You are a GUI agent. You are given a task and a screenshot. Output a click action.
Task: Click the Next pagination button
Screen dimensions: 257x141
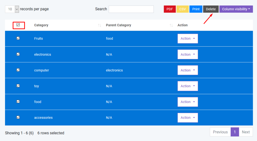(246, 132)
